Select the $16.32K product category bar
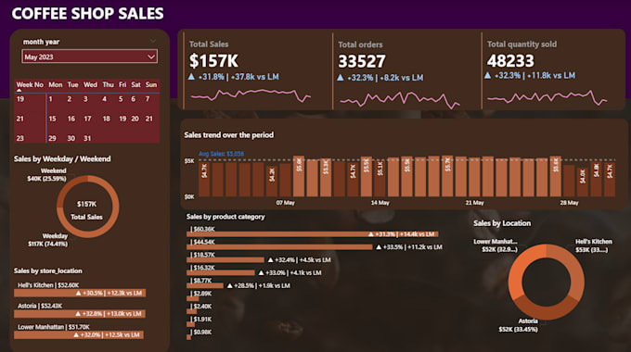 pos(221,273)
